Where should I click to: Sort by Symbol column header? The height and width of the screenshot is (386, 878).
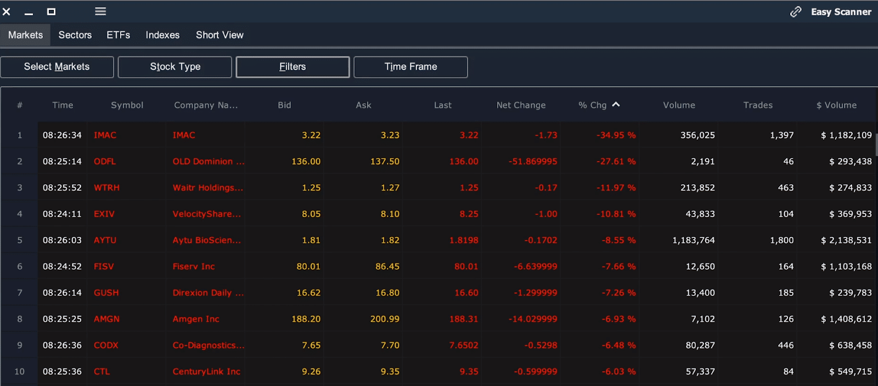(x=127, y=105)
